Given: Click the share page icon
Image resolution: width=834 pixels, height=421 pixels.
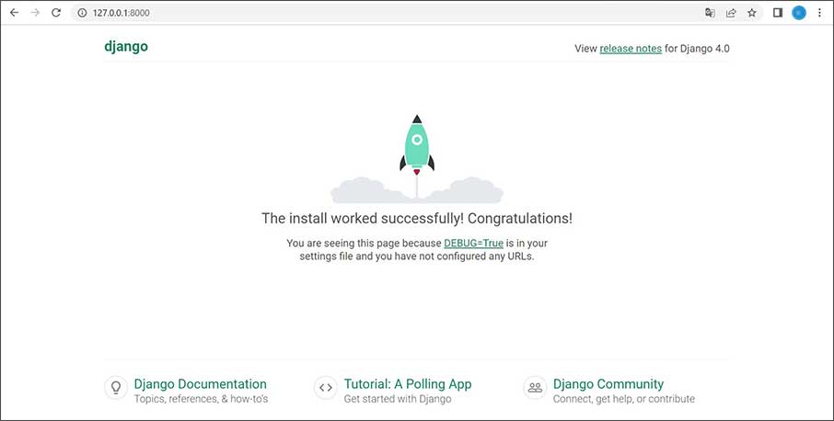Looking at the screenshot, I should click(731, 13).
